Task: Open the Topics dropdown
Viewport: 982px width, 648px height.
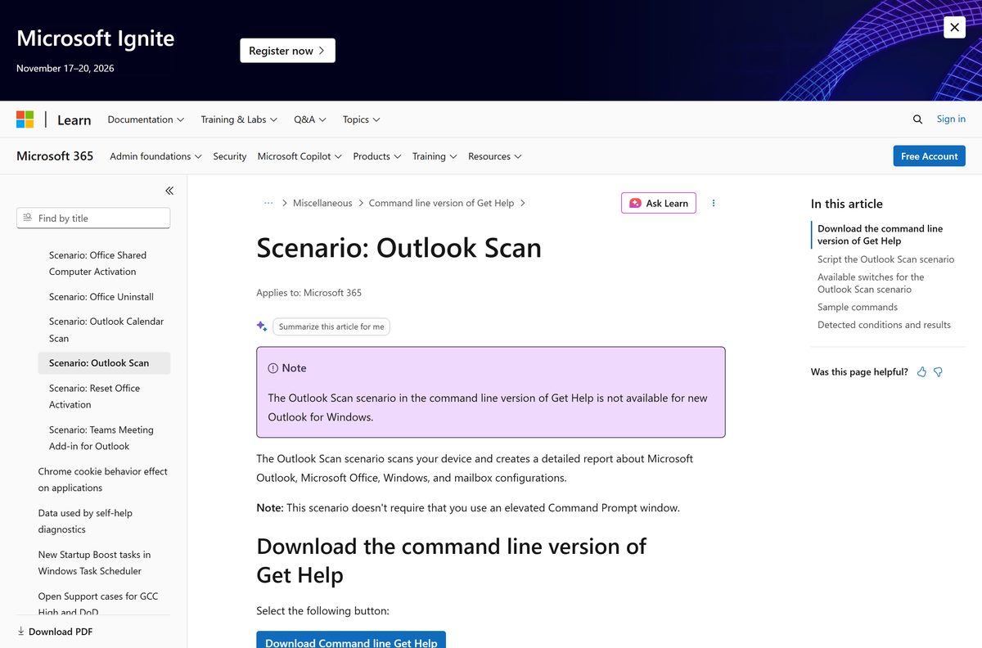Action: coord(362,119)
